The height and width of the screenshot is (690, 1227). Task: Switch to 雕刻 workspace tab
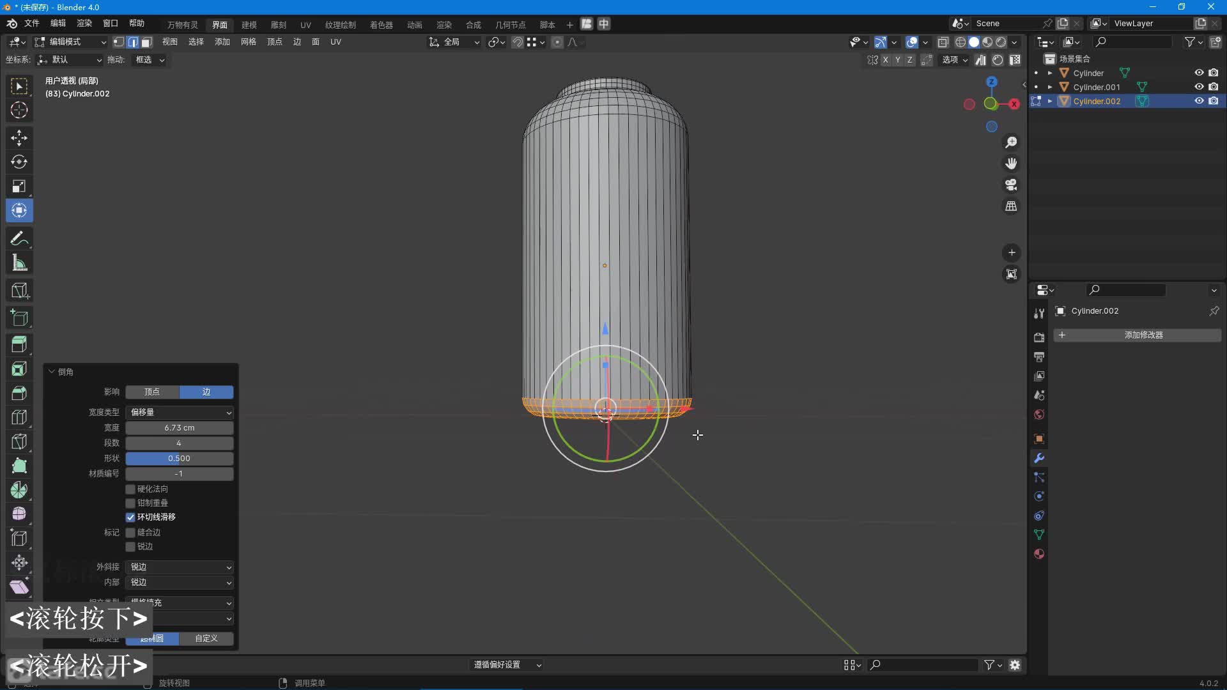click(279, 25)
